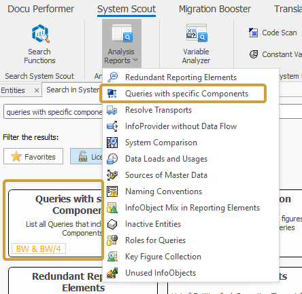Click the Data Loads and Usages icon
The height and width of the screenshot is (294, 302).
(112, 159)
